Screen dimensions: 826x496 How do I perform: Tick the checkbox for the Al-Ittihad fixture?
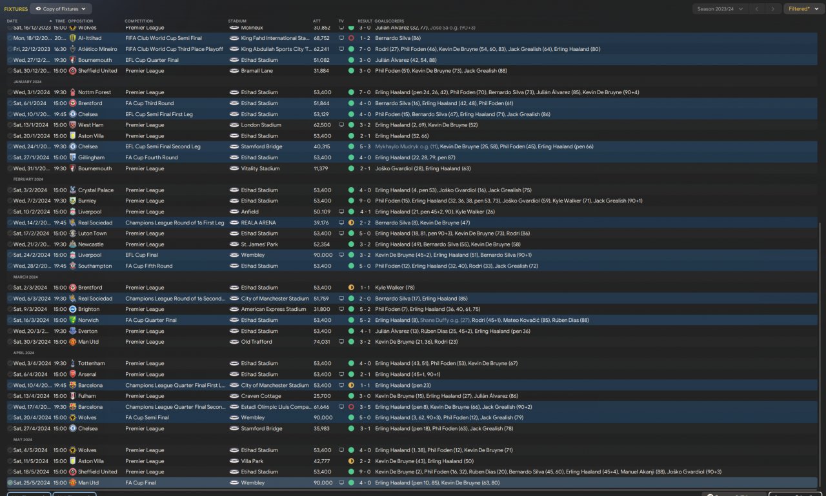(x=10, y=38)
